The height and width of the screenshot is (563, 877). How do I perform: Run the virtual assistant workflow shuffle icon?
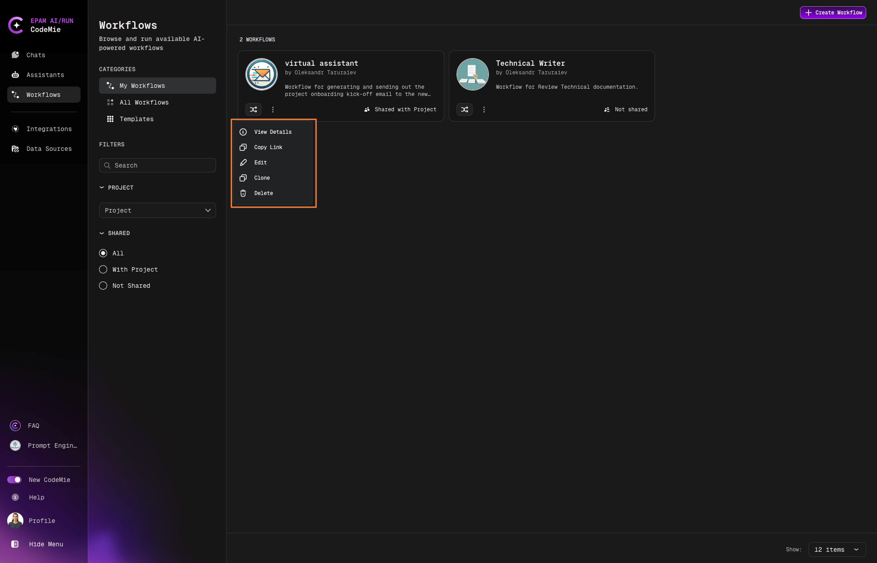253,109
